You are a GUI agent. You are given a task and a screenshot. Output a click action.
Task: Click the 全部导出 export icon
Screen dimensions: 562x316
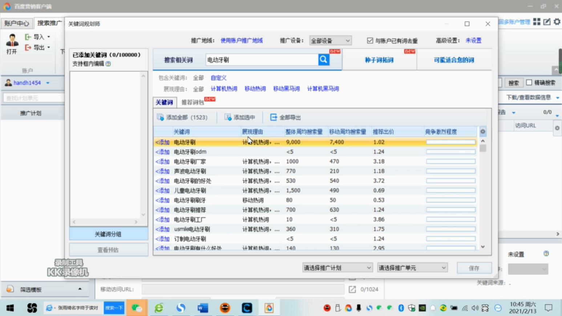[x=274, y=117]
